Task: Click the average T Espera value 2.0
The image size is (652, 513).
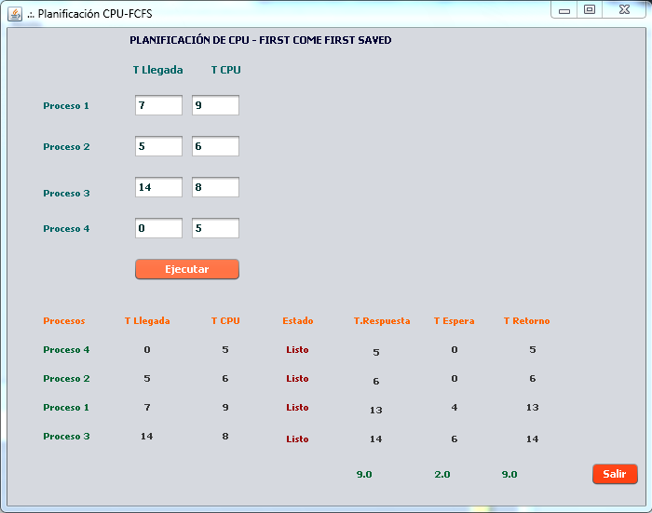Action: coord(442,474)
